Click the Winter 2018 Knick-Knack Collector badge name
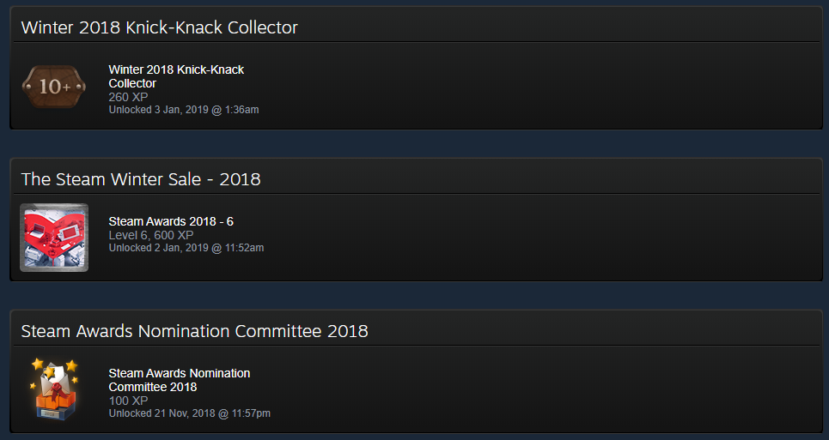The height and width of the screenshot is (440, 829). coord(176,76)
